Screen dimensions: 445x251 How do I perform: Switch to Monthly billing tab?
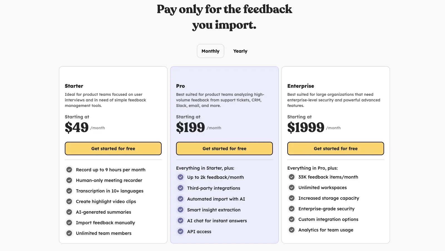pyautogui.click(x=210, y=51)
